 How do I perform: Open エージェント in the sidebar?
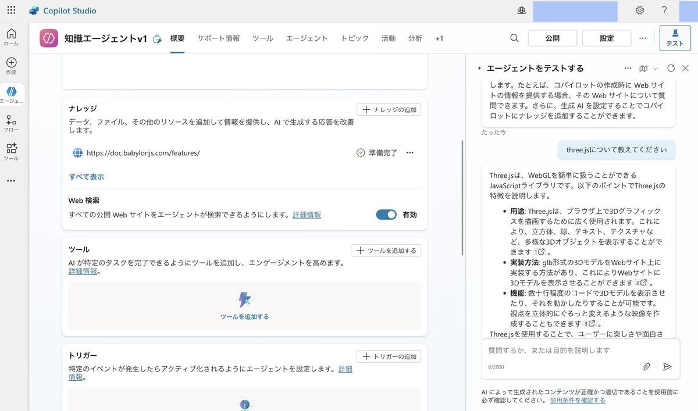pyautogui.click(x=11, y=95)
